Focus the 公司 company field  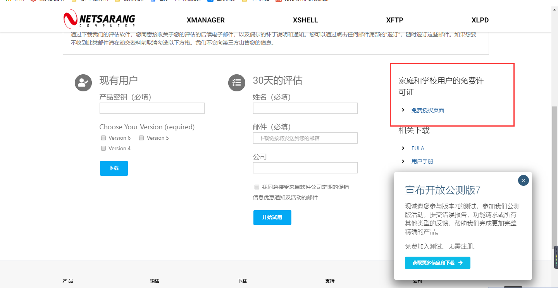click(305, 168)
